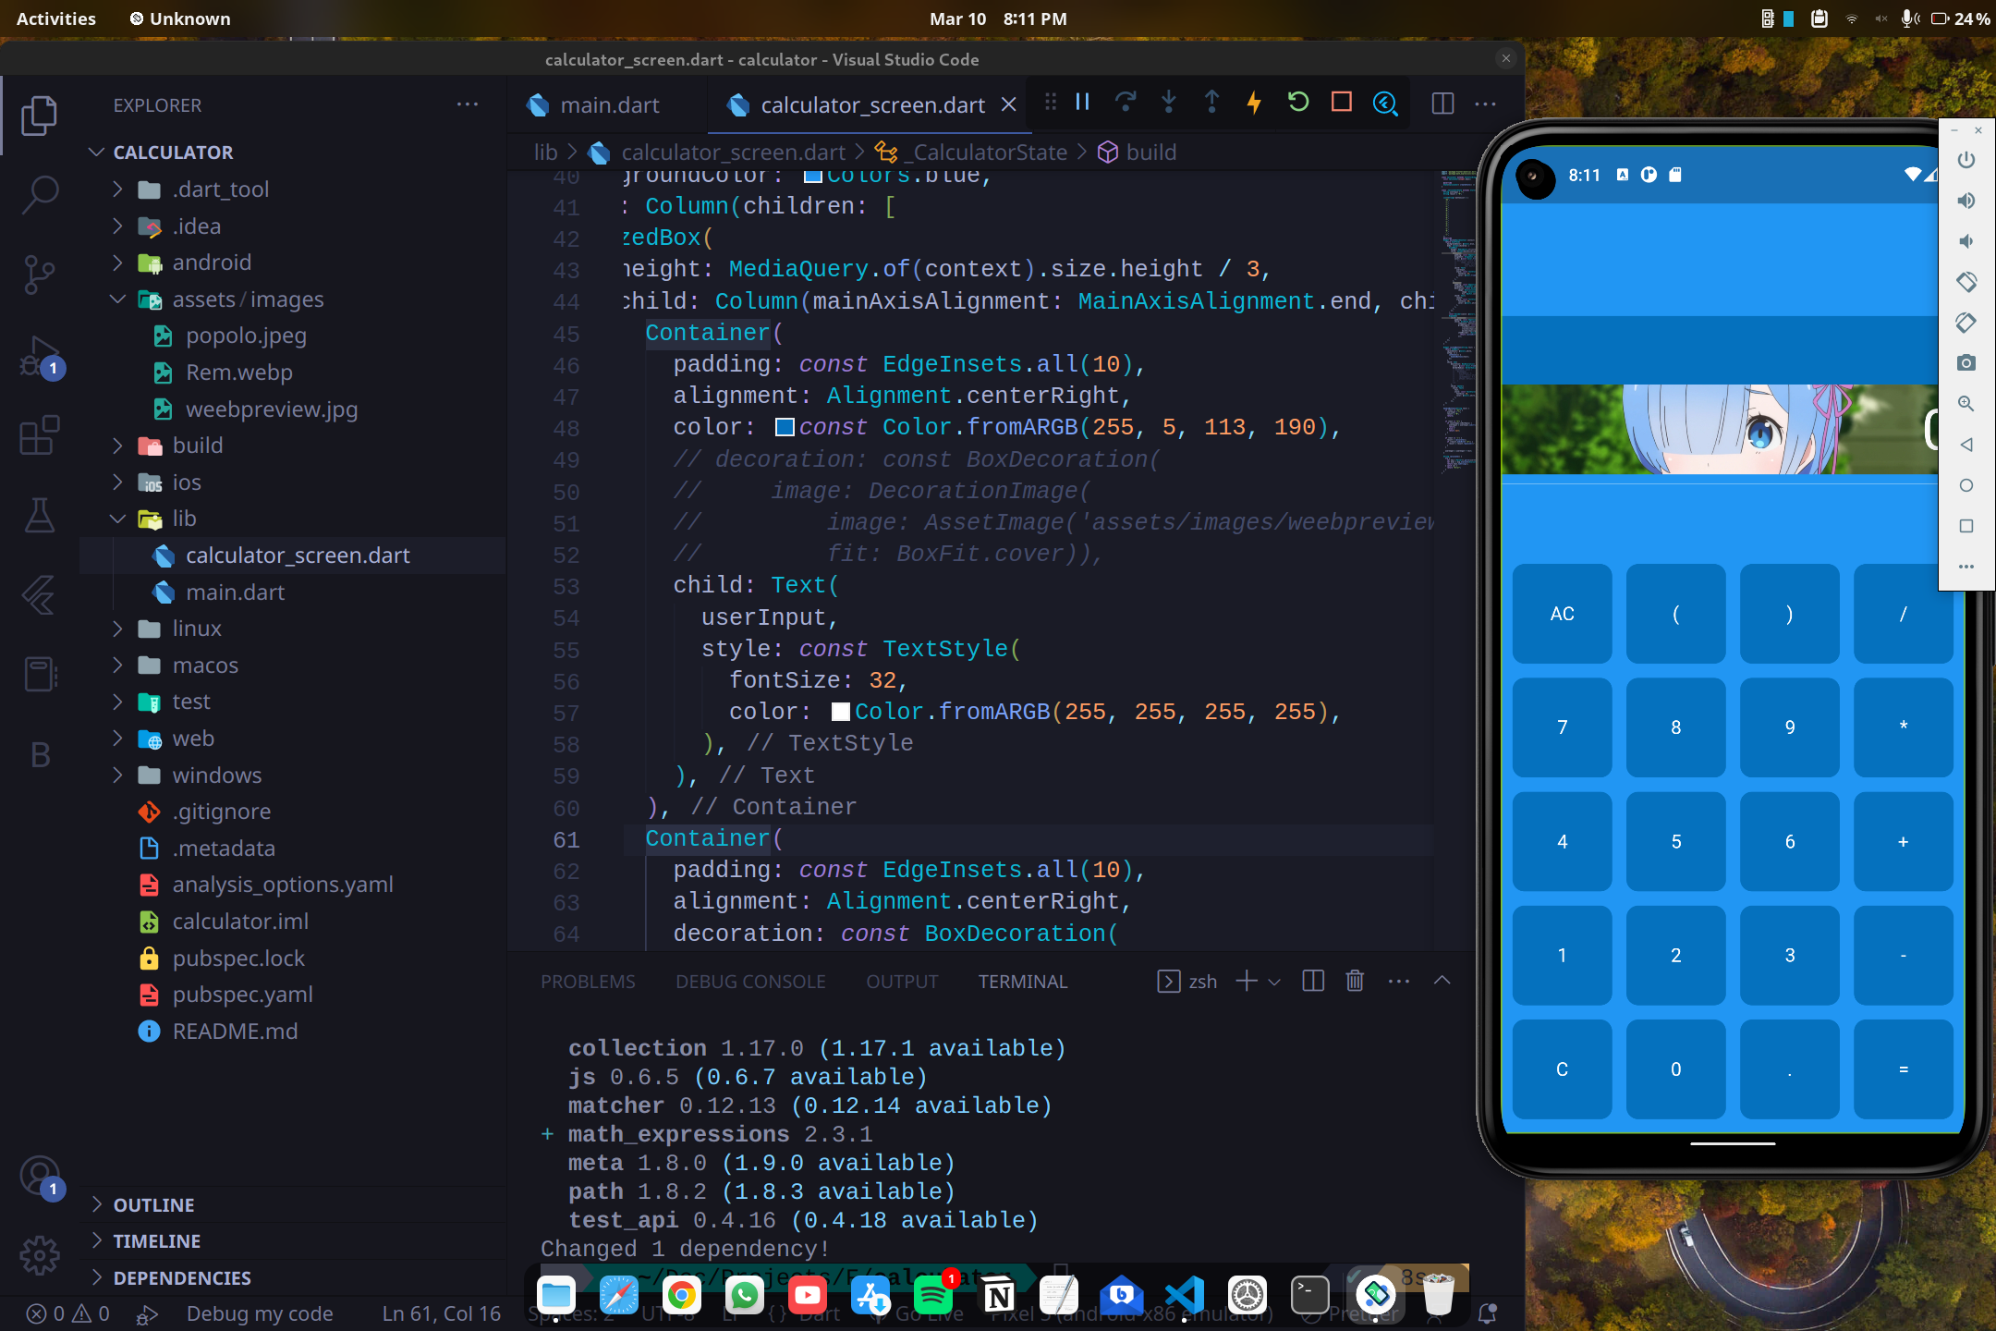Open Flutter DevTools inspector from debug toolbar

1384,103
